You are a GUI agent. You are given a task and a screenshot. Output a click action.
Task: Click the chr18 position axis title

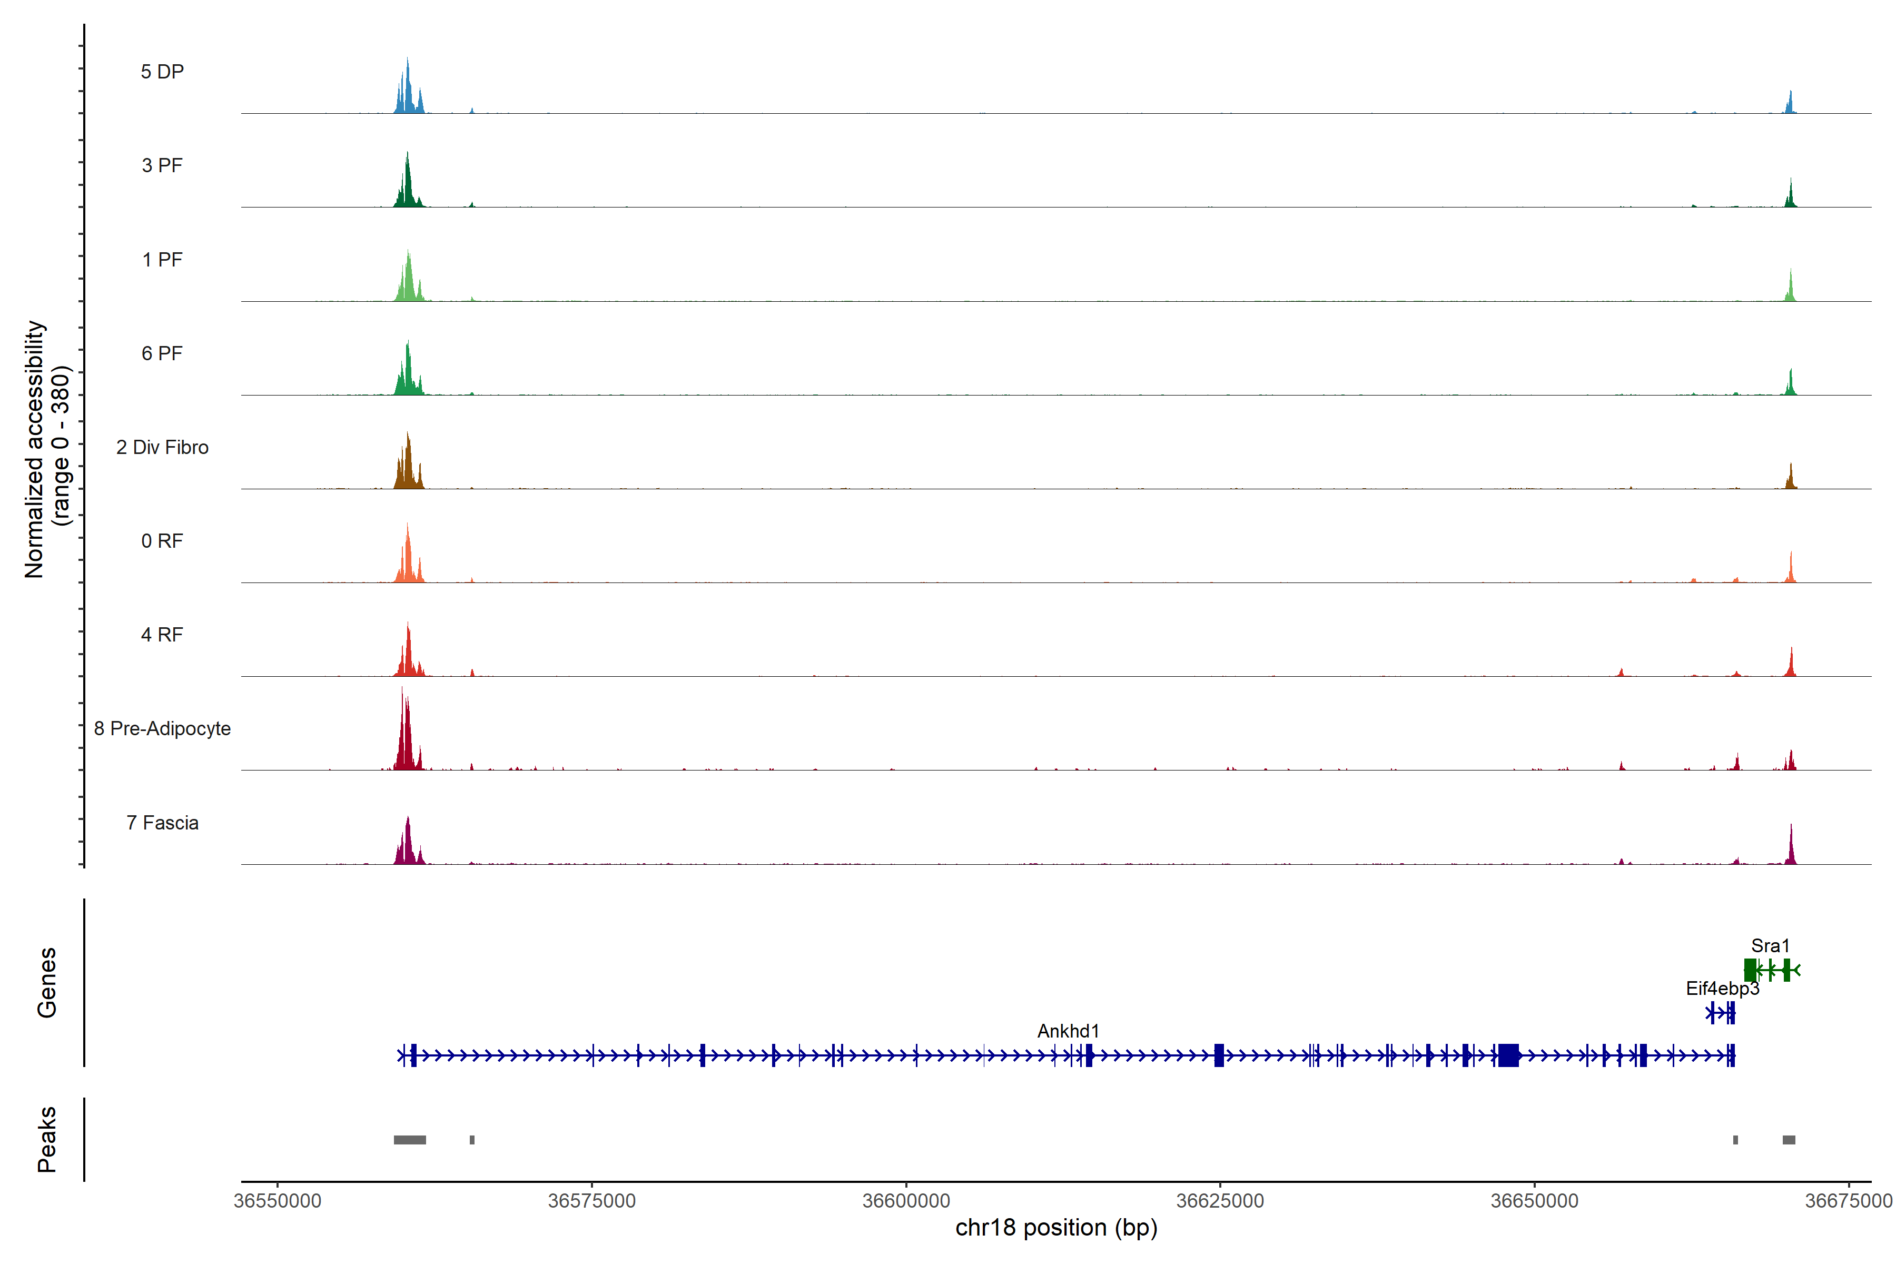(1056, 1228)
